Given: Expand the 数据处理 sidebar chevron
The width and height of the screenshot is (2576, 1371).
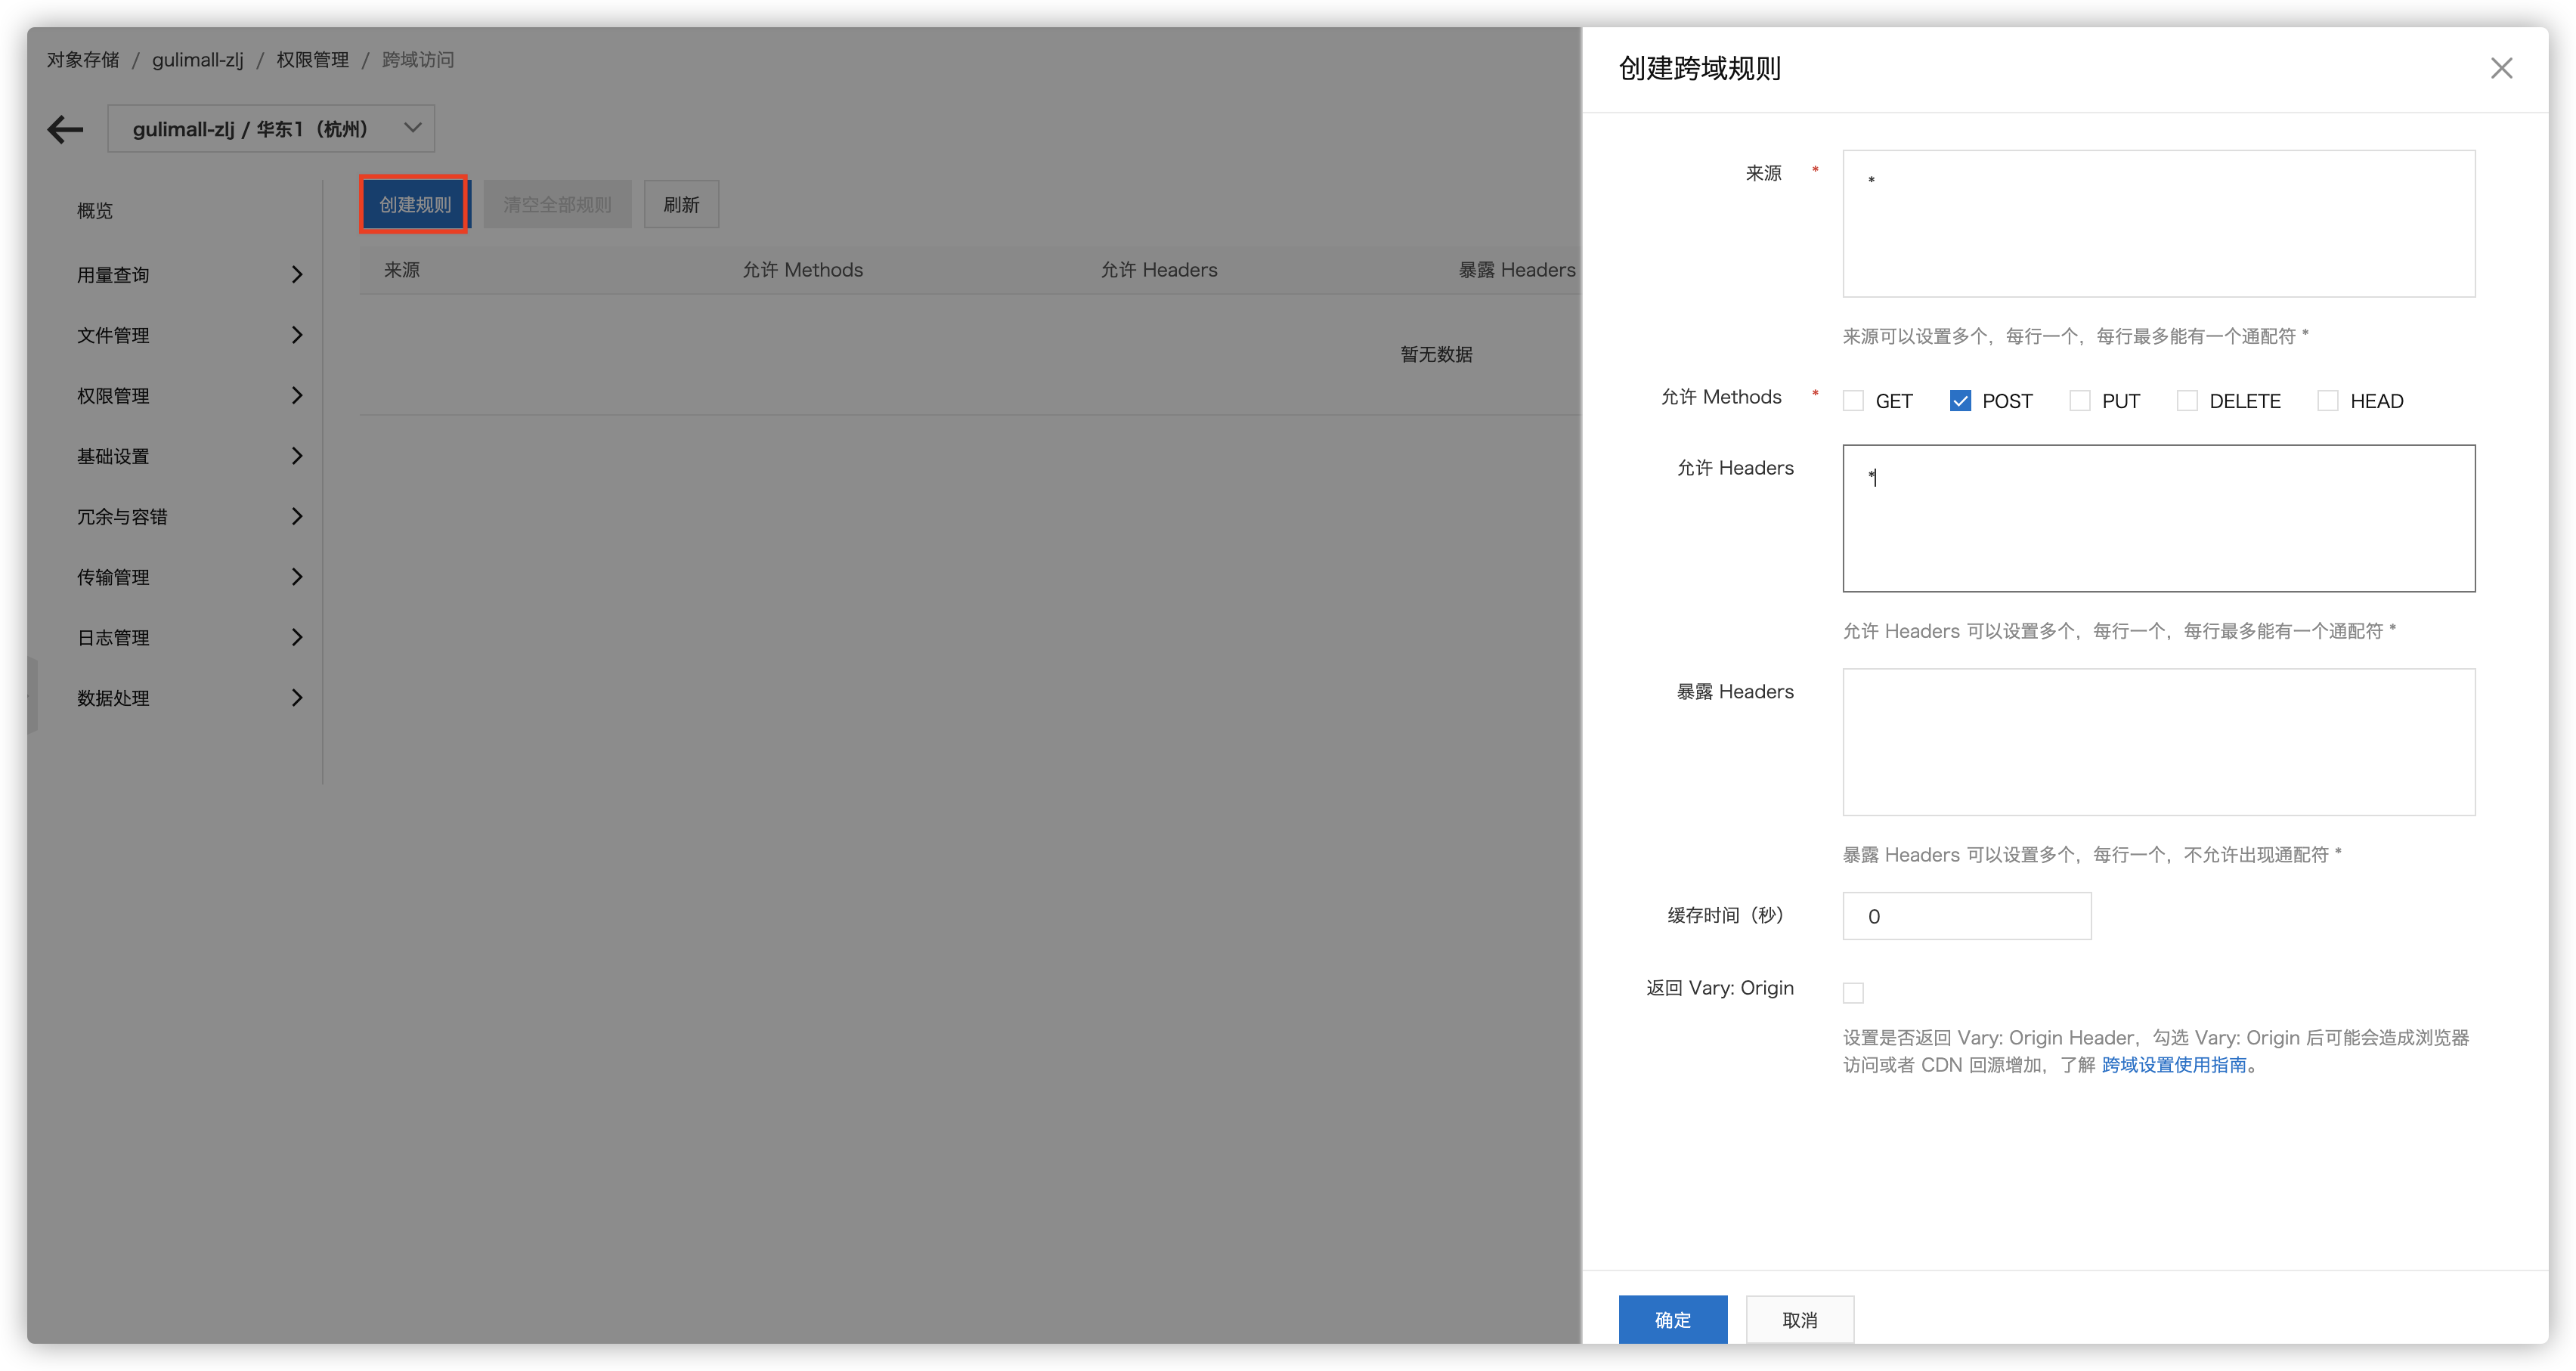Looking at the screenshot, I should coord(296,698).
